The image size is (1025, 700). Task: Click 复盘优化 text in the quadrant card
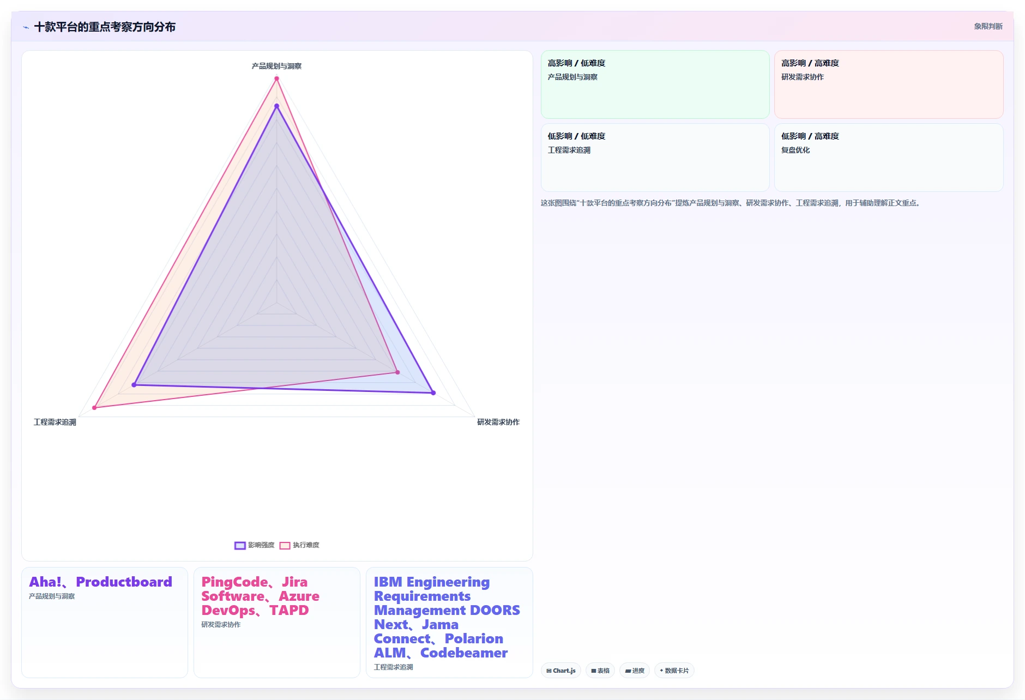point(795,150)
